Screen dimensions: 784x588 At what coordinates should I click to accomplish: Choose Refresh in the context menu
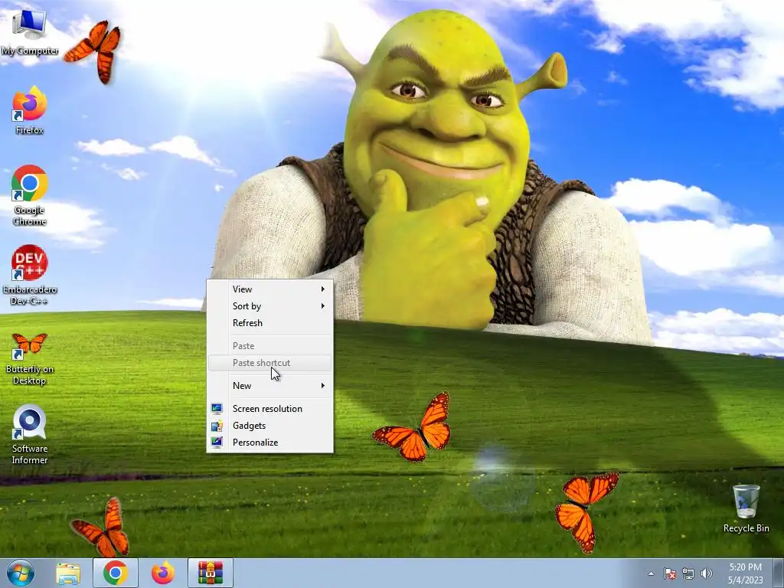pyautogui.click(x=269, y=323)
